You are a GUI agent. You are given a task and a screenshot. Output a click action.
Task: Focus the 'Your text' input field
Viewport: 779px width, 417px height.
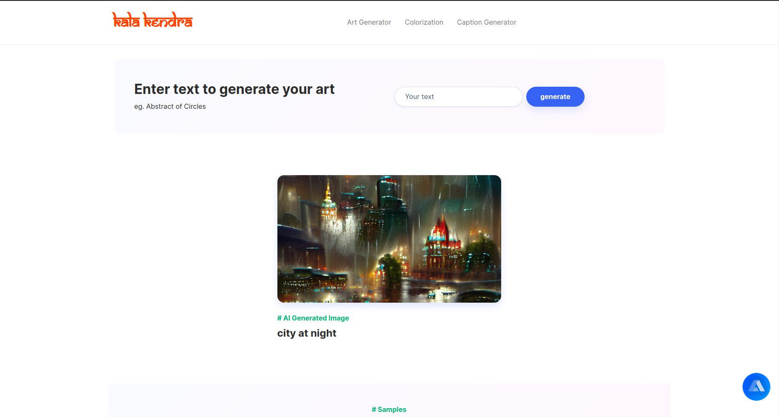point(458,96)
